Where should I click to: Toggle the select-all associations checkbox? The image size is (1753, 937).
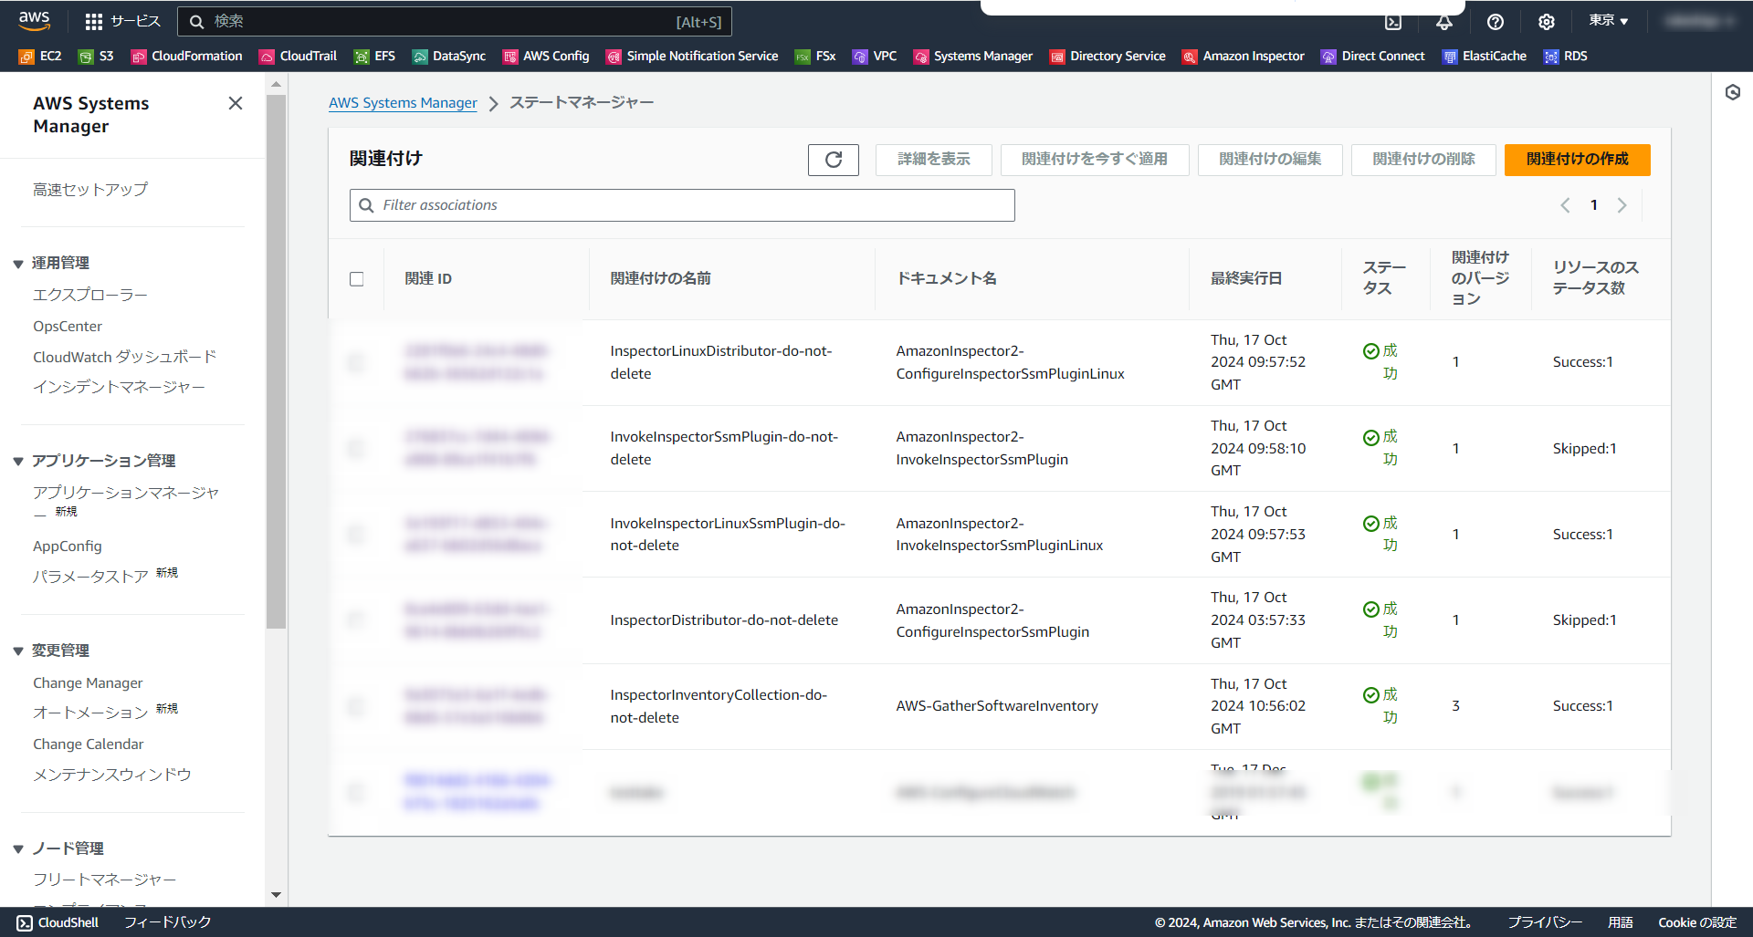tap(357, 279)
